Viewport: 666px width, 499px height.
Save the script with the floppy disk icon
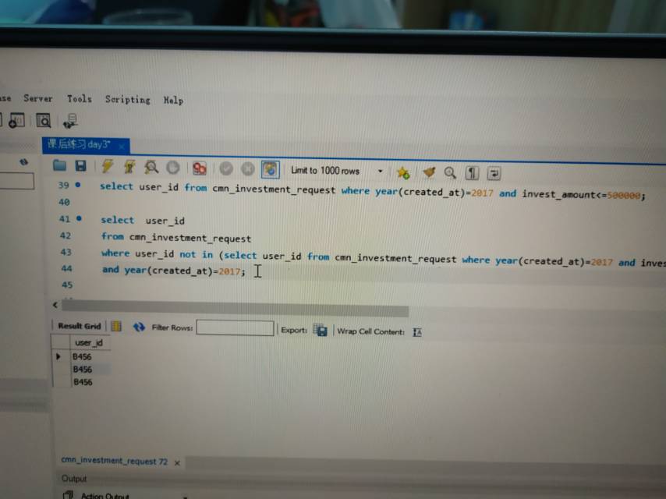pos(80,165)
